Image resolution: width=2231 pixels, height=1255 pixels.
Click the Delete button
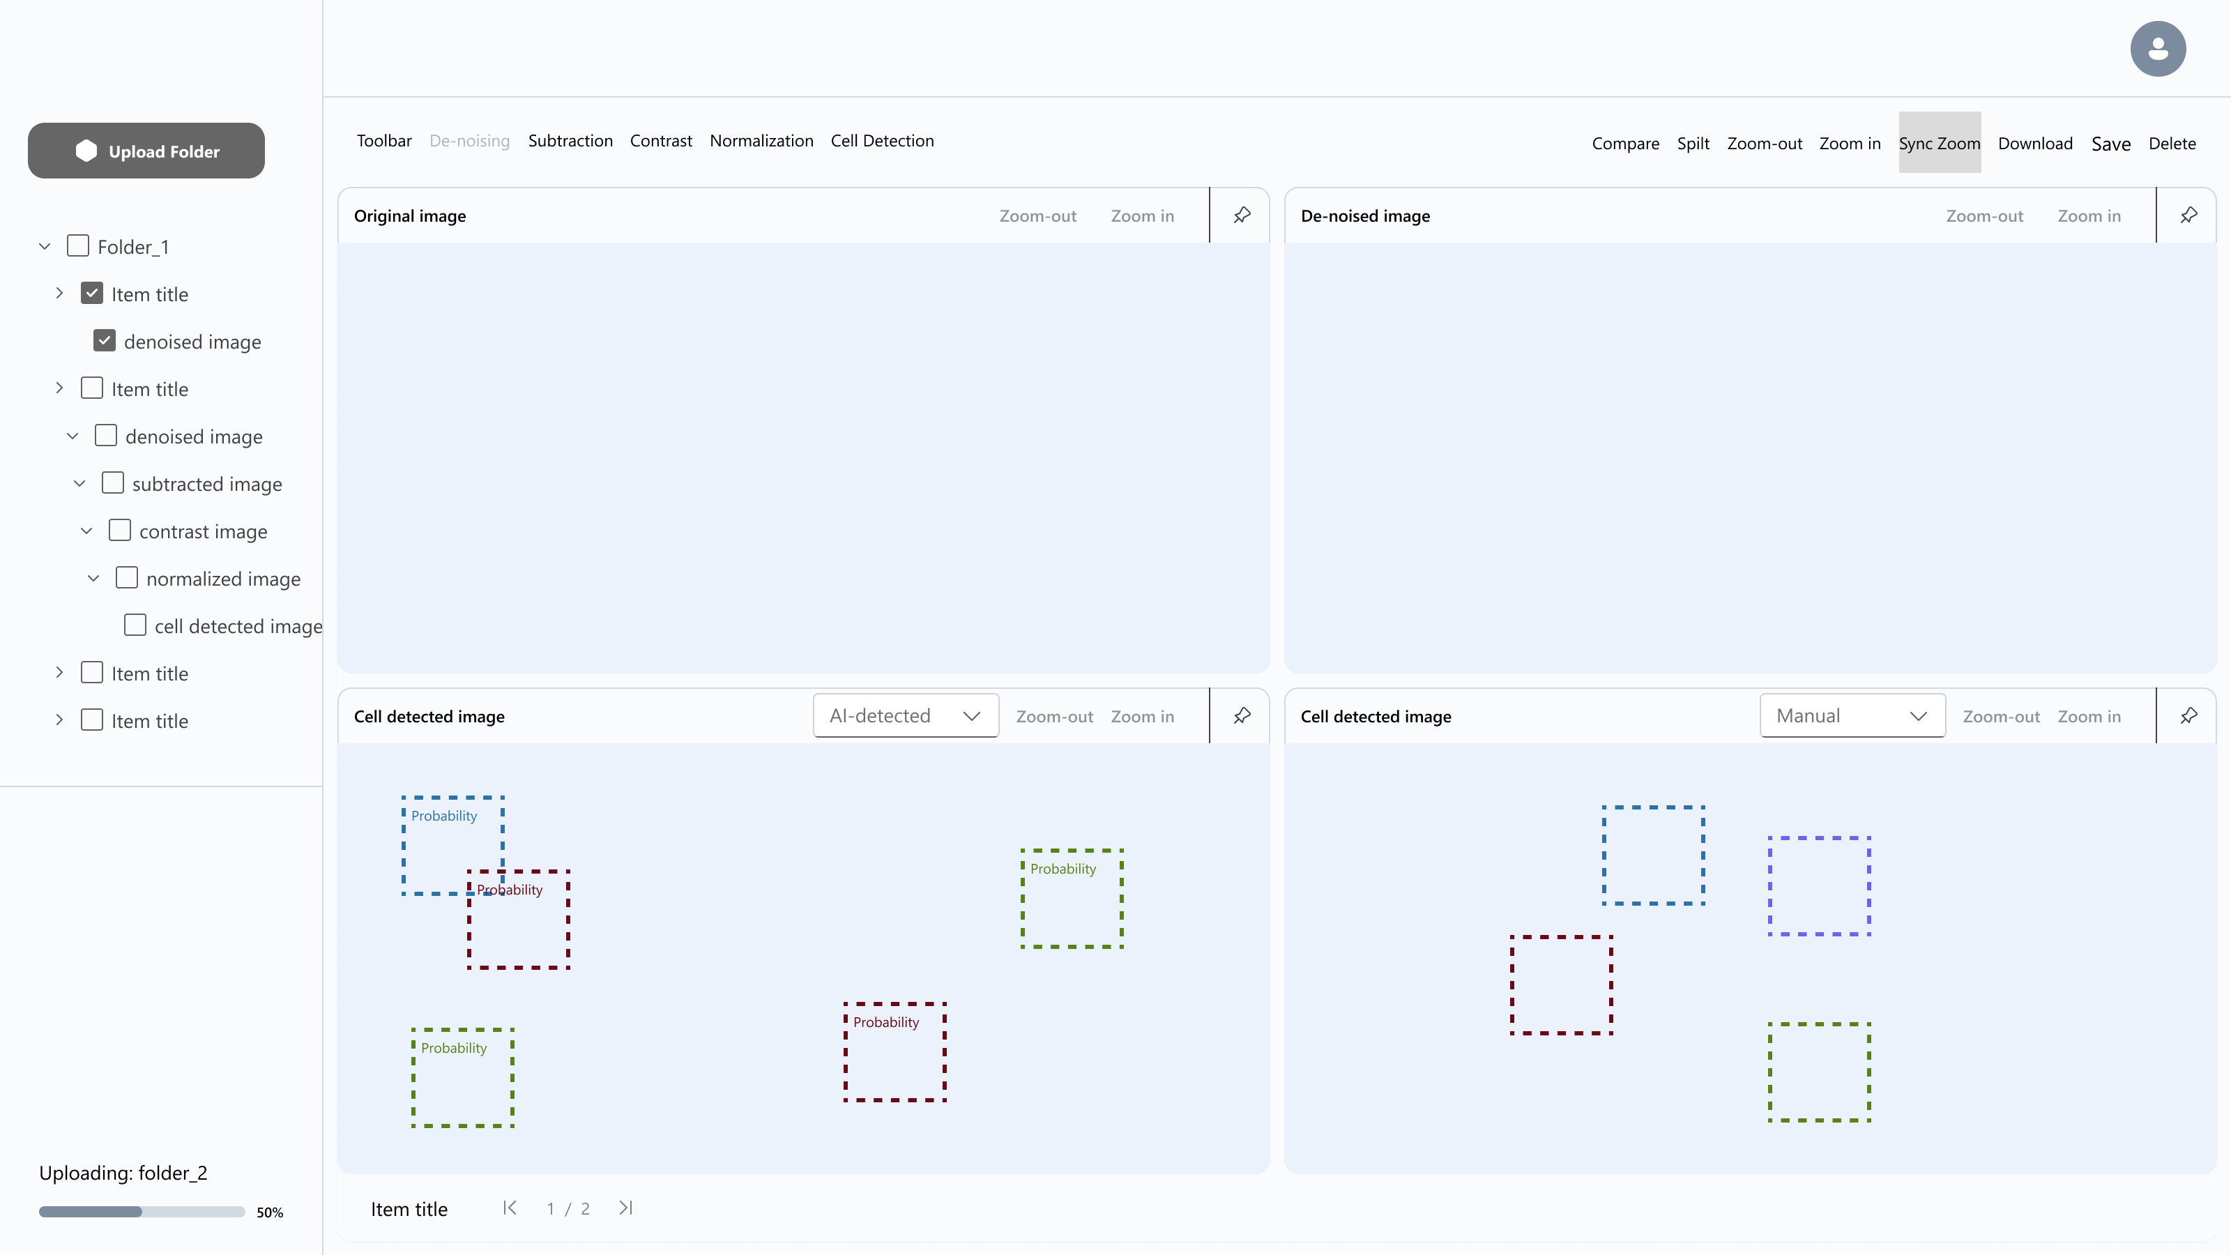click(2171, 143)
